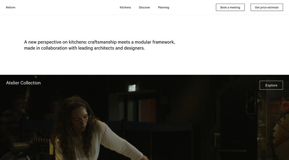Click the glowing exit sign in video
The image size is (289, 160).
pos(132,88)
